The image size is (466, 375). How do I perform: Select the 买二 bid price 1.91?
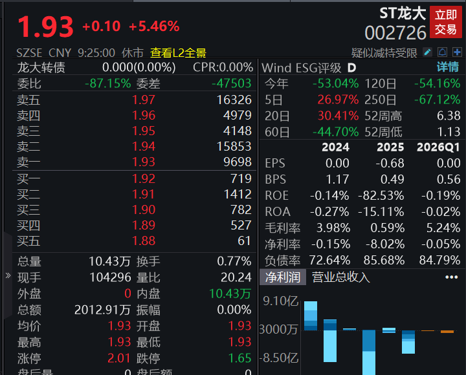coord(144,194)
